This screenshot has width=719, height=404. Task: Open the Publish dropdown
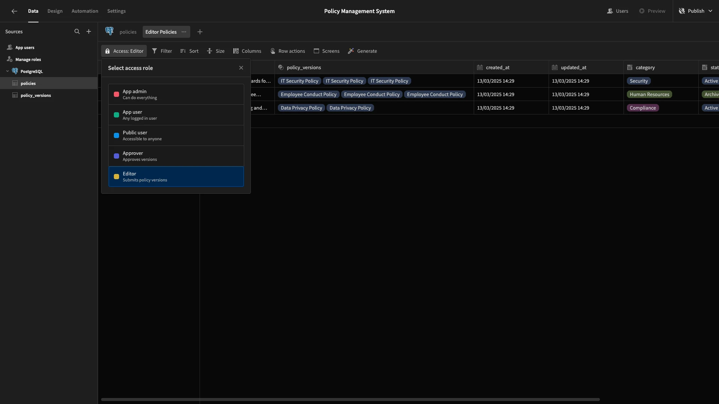click(695, 11)
